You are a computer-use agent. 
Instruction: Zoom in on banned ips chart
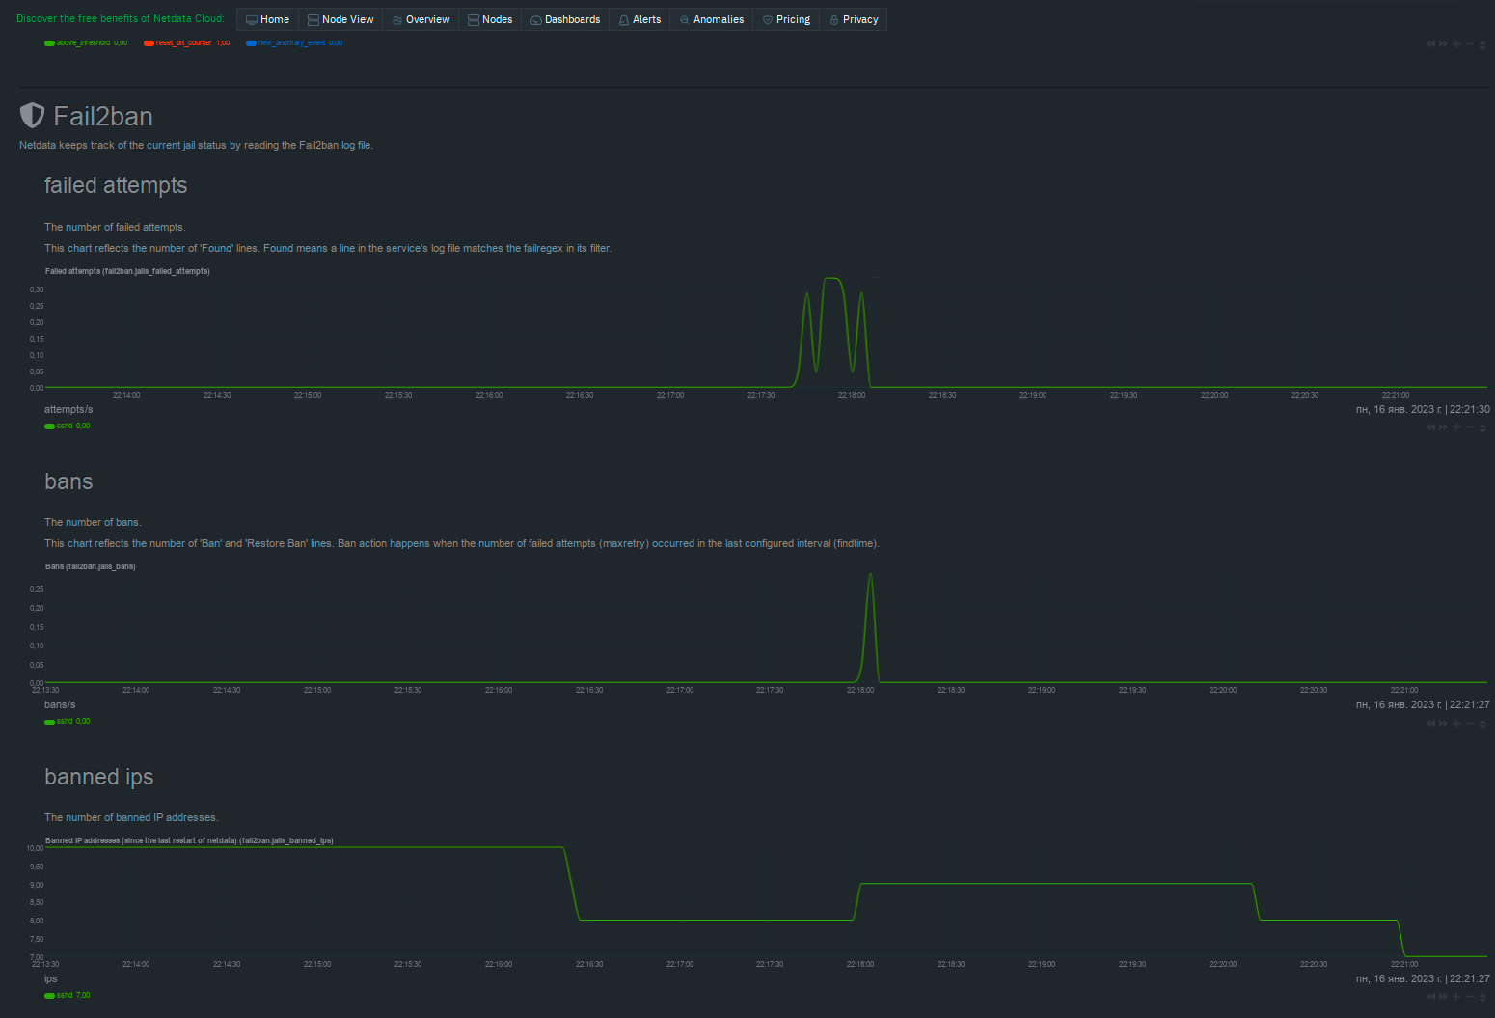(1456, 997)
